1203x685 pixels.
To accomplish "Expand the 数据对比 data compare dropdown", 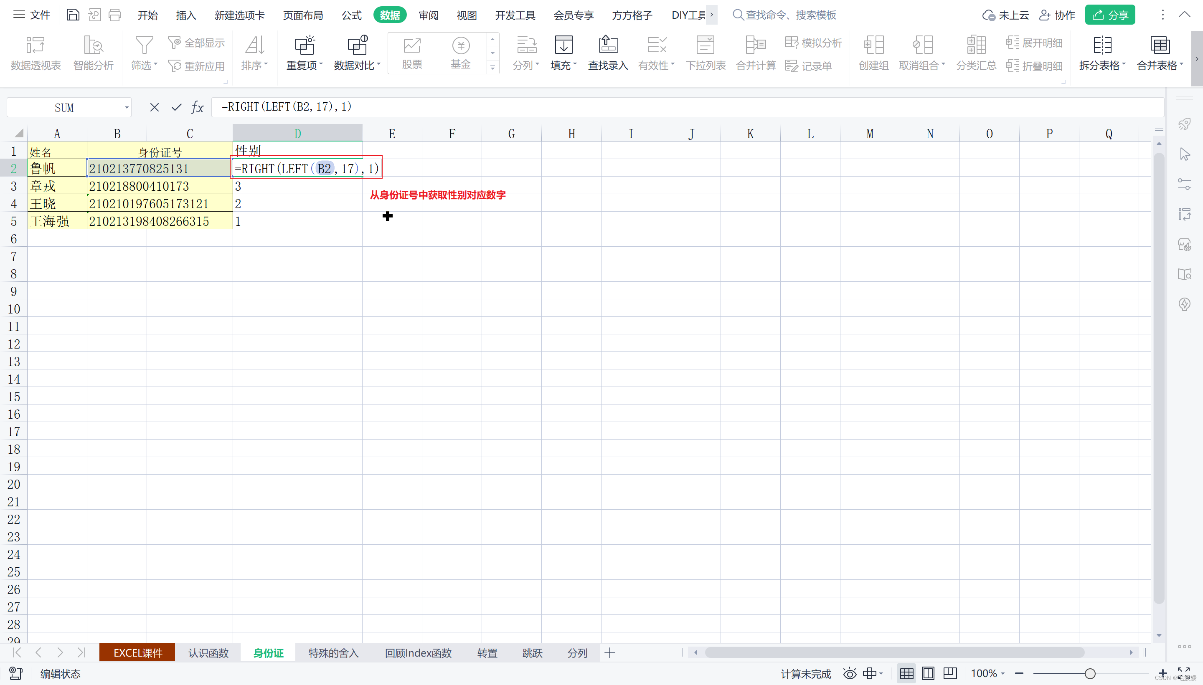I will (x=357, y=66).
